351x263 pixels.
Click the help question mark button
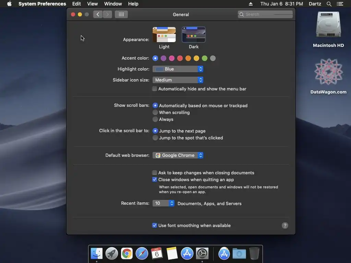(285, 225)
